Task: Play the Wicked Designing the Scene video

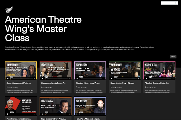Action: point(112,78)
